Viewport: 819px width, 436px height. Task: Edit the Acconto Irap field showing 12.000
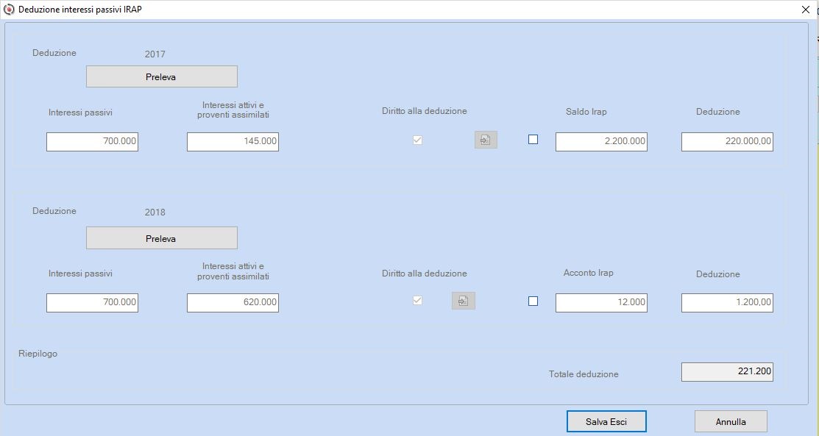click(602, 303)
